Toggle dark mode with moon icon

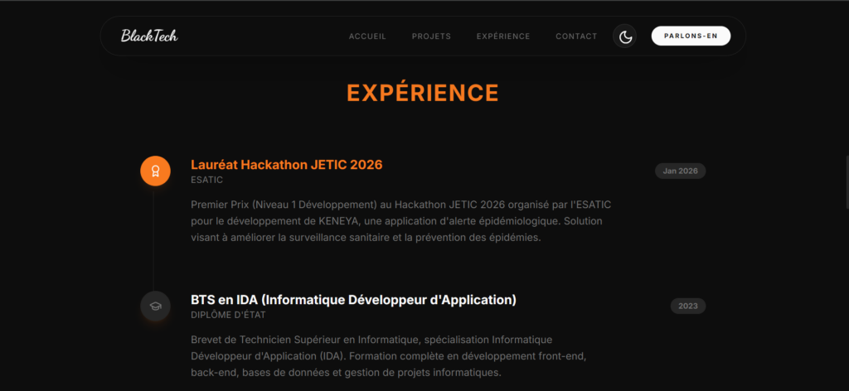[625, 36]
